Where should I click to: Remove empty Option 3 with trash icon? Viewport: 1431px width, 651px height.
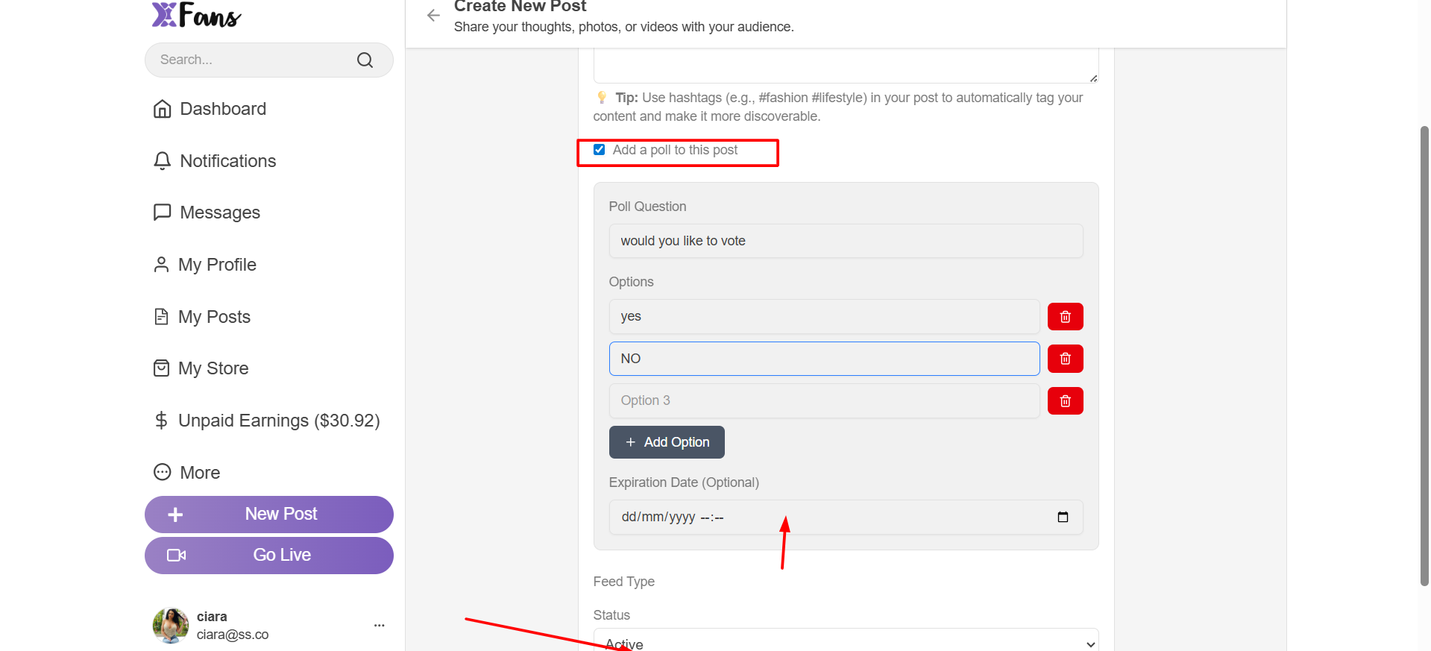(1065, 401)
